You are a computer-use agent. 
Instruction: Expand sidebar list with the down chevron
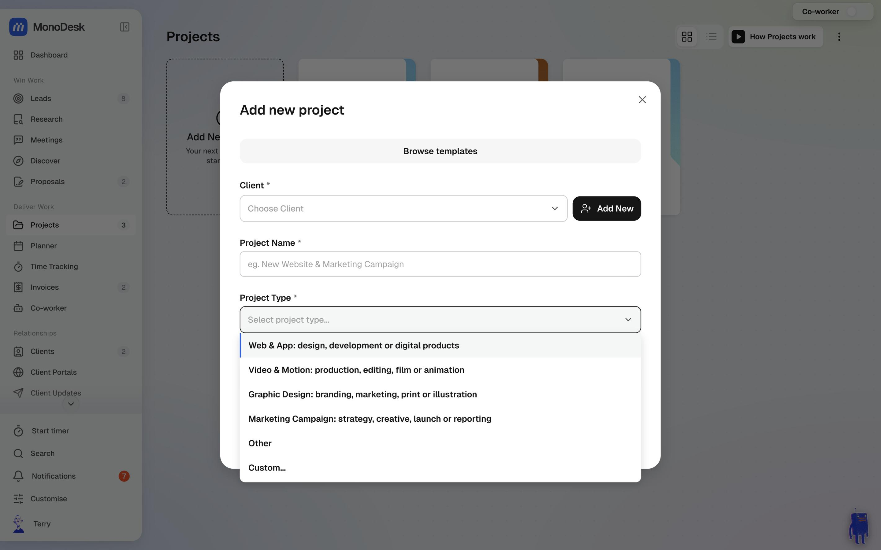pos(71,404)
